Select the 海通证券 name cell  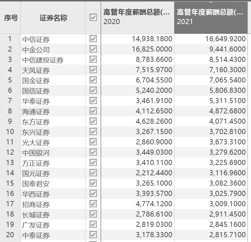pyautogui.click(x=53, y=111)
